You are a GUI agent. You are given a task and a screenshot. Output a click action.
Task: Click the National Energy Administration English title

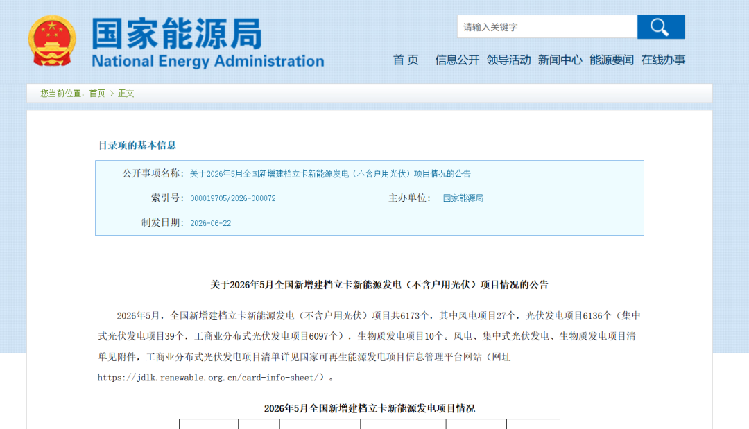208,61
